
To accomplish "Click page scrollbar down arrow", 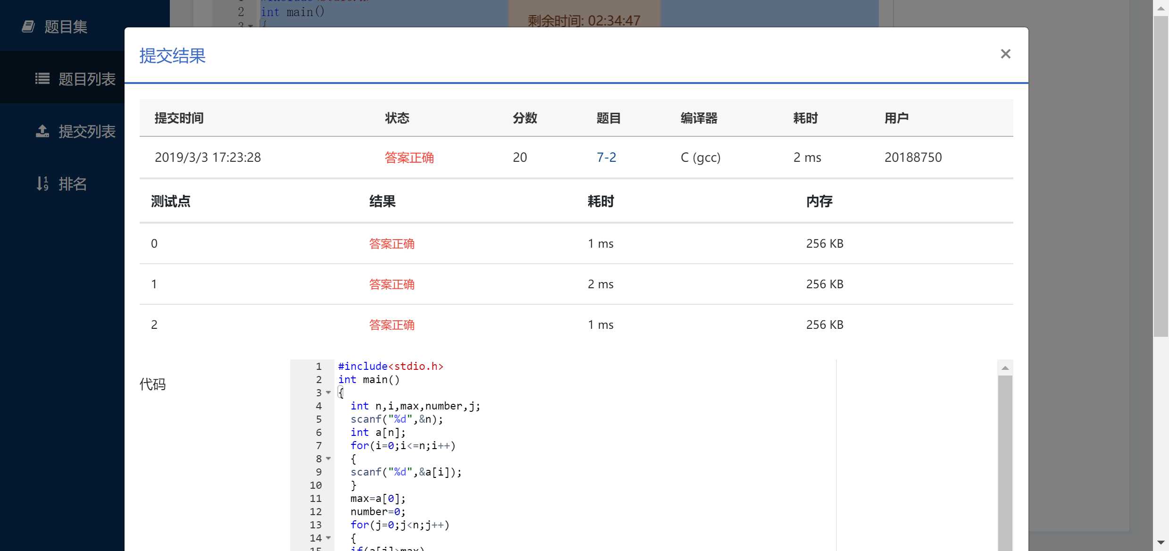I will [1161, 543].
